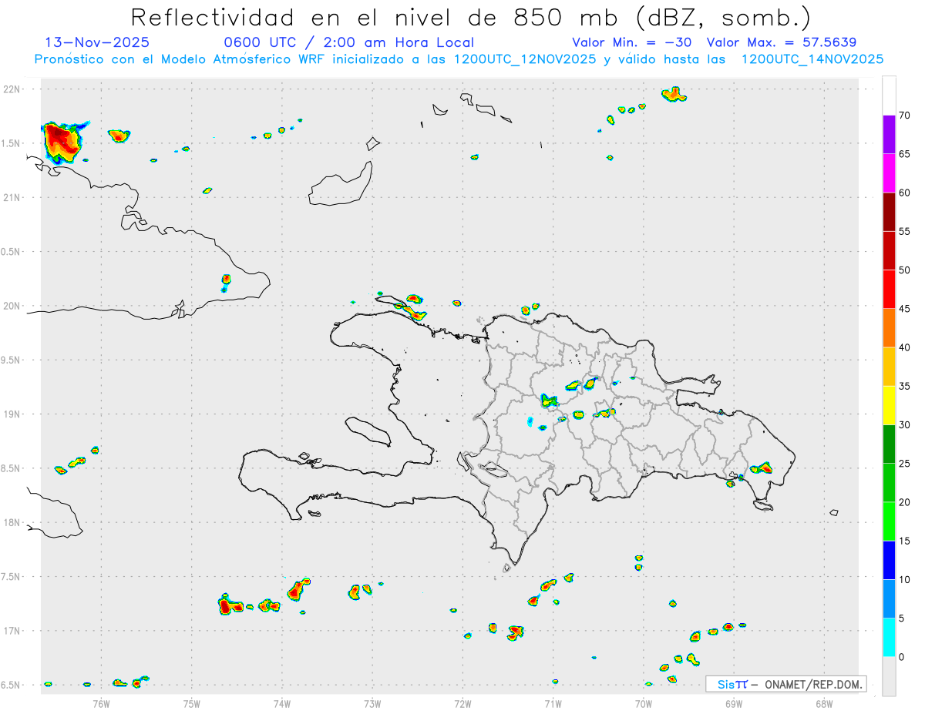Click the '75W' longitude axis label
Image resolution: width=925 pixels, height=714 pixels.
(191, 702)
